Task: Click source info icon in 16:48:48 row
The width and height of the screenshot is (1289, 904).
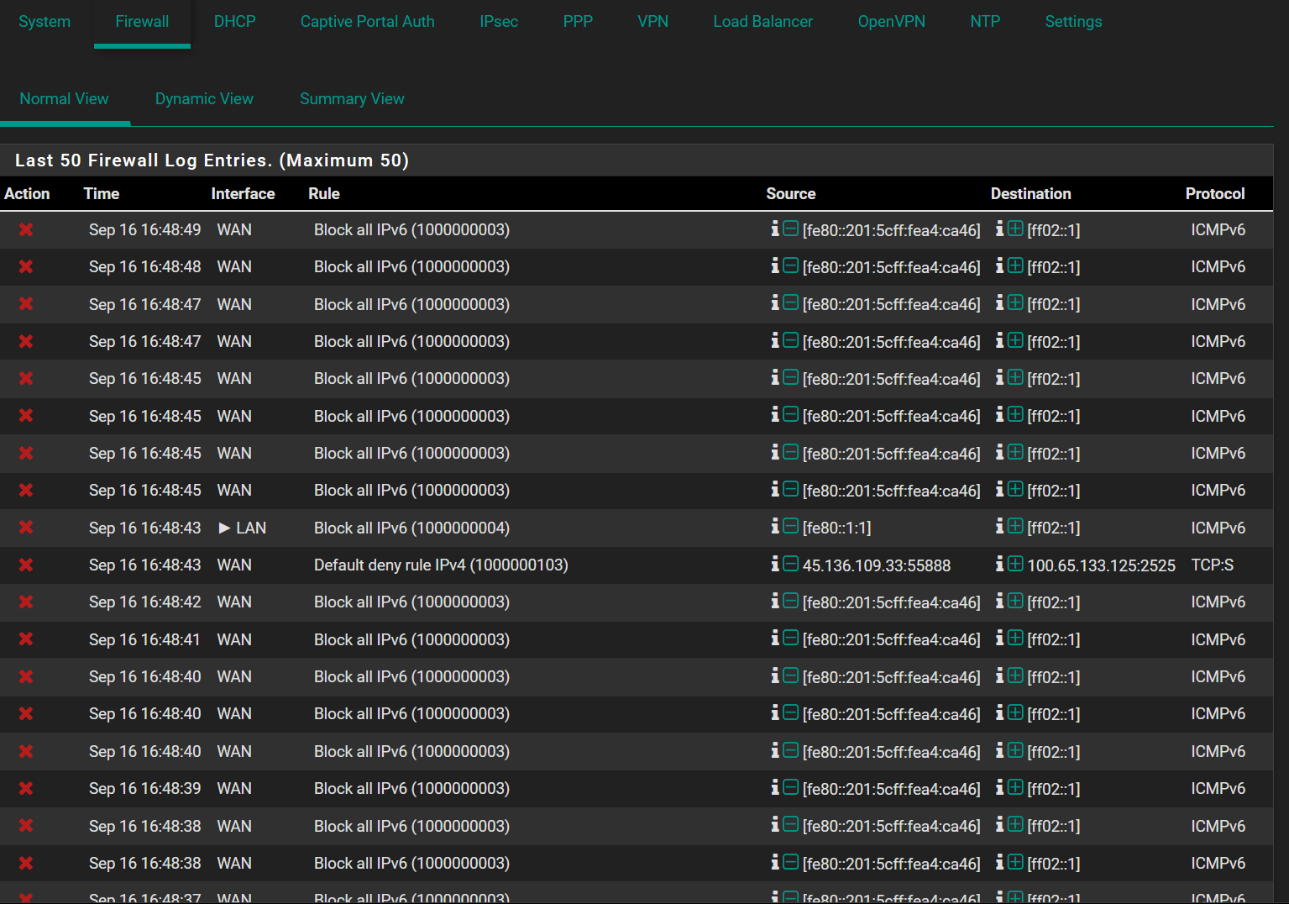Action: pyautogui.click(x=775, y=265)
